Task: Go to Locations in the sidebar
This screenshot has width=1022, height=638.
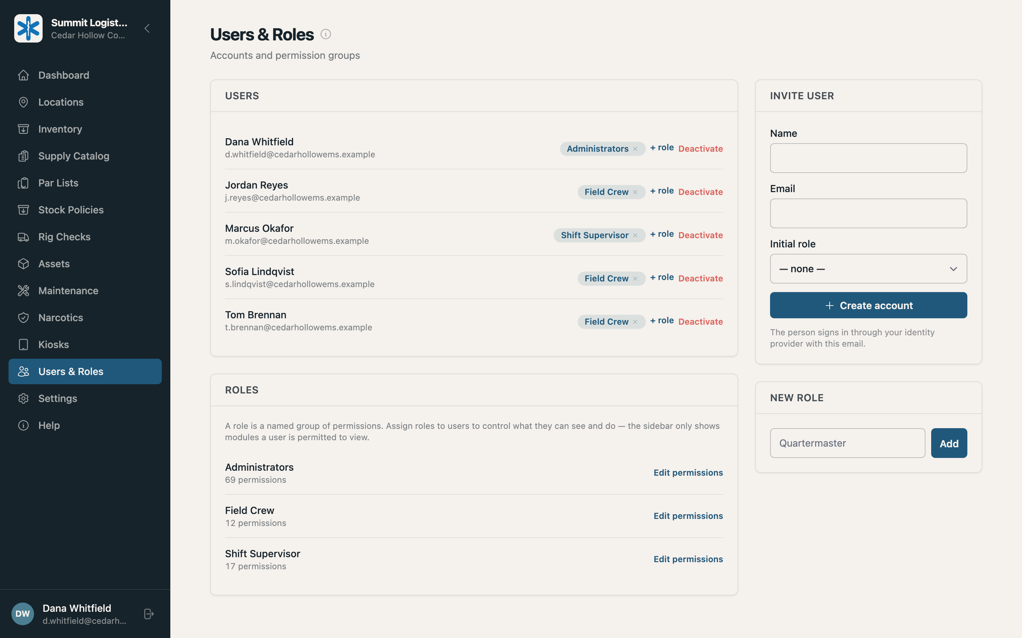Action: click(x=85, y=102)
